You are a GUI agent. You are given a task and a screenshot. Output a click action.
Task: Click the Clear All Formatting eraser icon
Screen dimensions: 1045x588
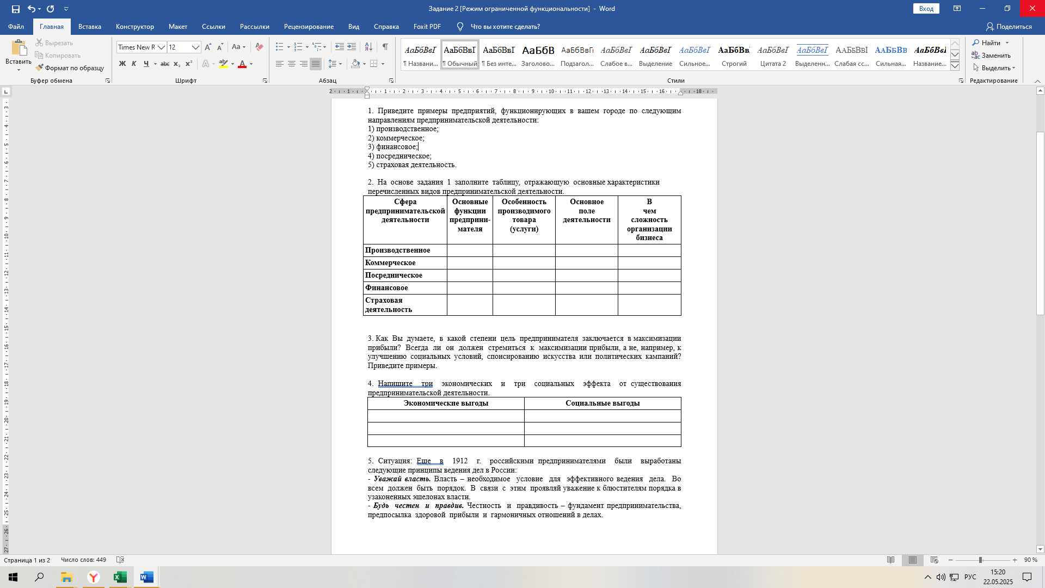point(259,47)
